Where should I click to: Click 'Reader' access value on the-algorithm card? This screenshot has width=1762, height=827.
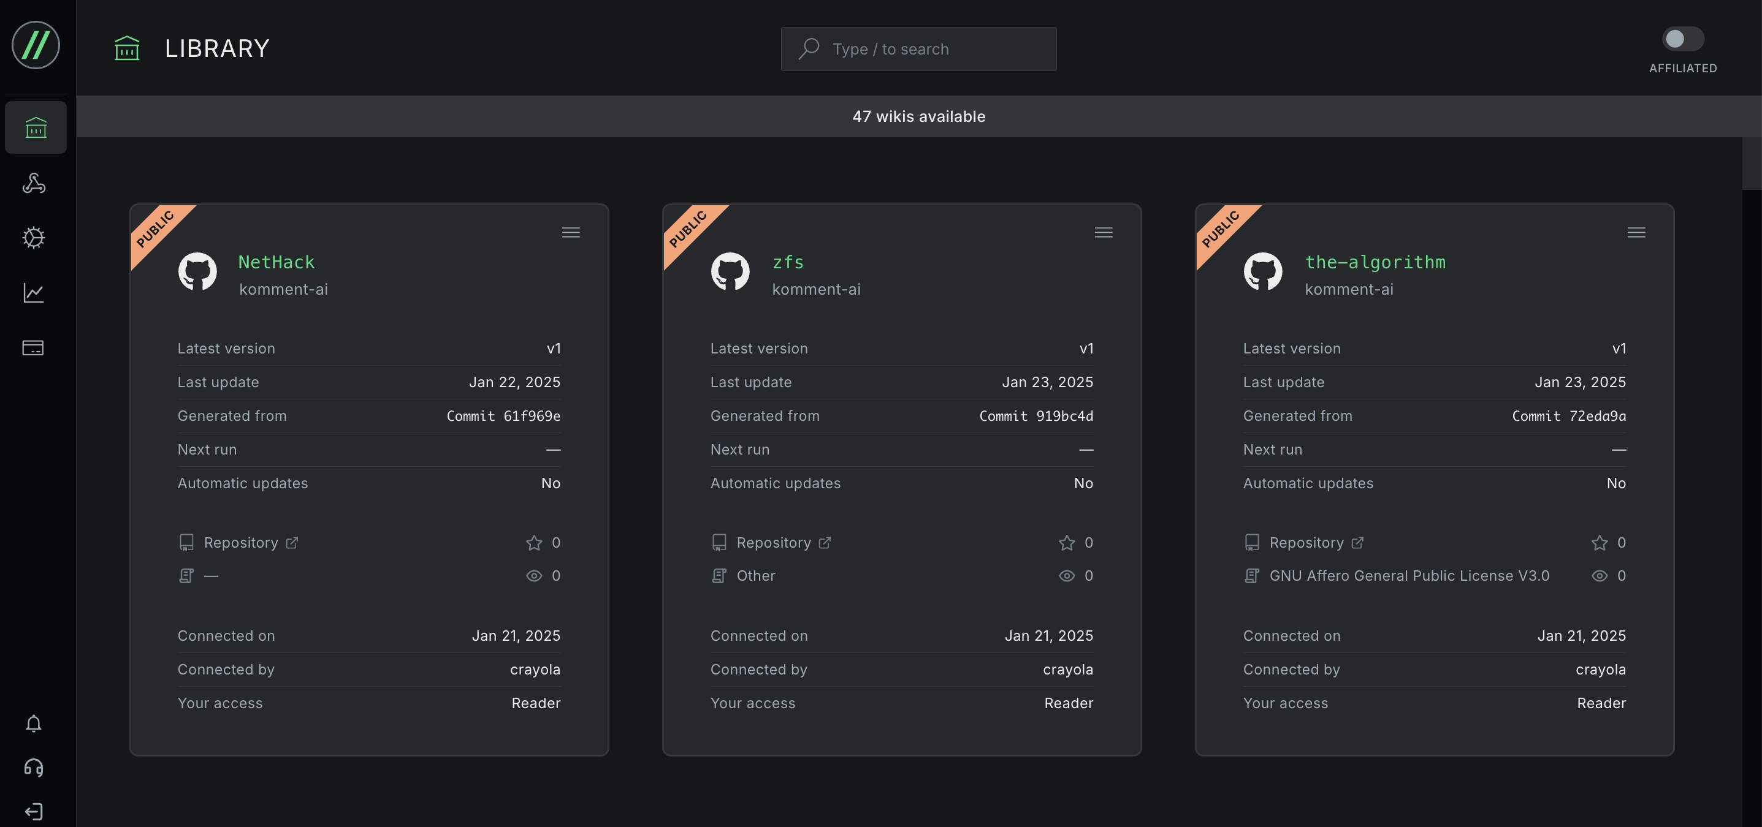[x=1601, y=703]
